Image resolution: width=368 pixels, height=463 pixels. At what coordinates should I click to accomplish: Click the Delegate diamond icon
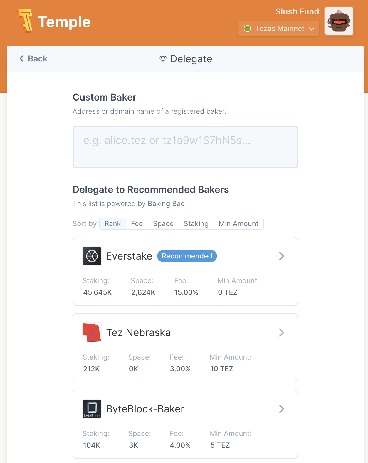pyautogui.click(x=163, y=58)
